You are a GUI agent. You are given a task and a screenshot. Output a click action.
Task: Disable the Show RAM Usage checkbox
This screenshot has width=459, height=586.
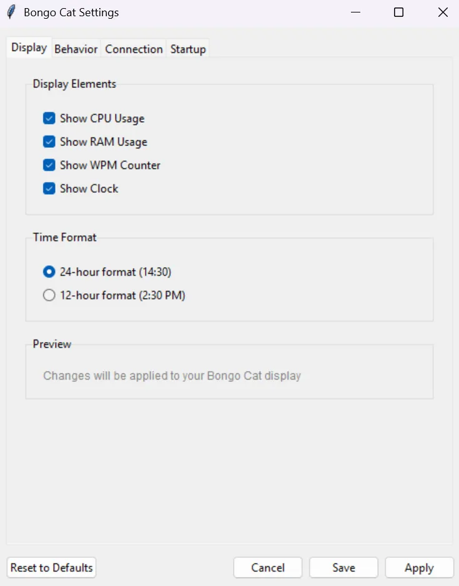(49, 142)
